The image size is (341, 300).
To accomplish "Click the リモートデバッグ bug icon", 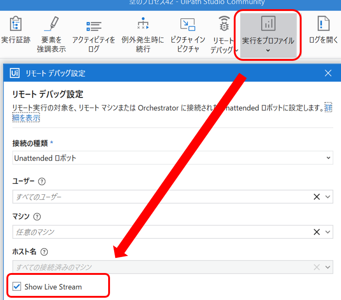I will pos(224,23).
